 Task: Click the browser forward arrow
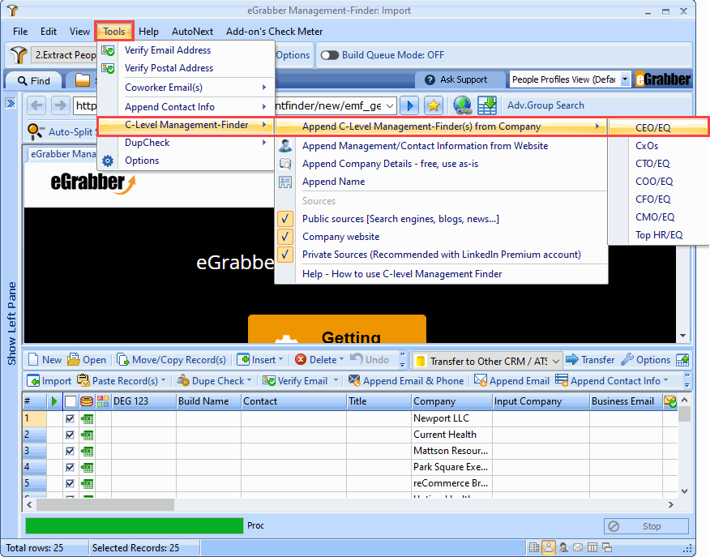(60, 106)
